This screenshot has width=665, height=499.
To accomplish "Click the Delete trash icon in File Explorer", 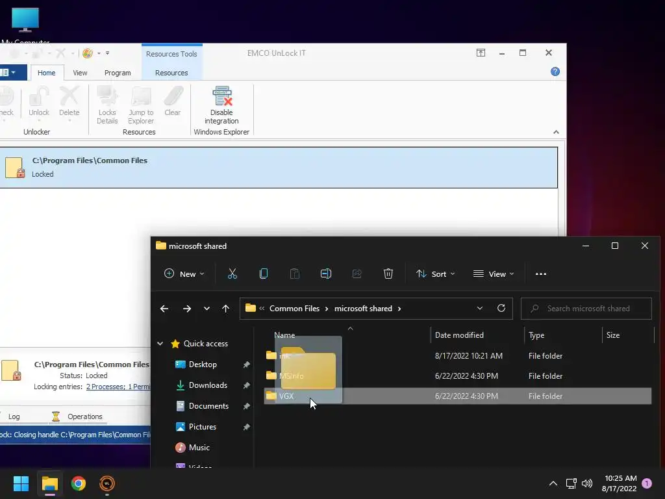I will coord(388,274).
